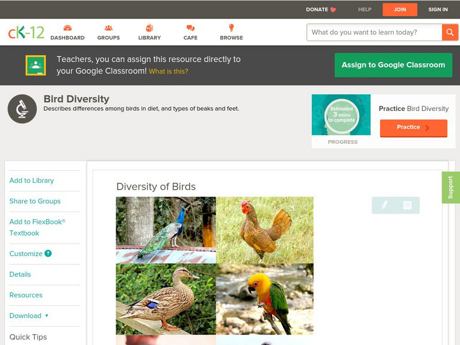Click the chicken photo

tap(264, 230)
